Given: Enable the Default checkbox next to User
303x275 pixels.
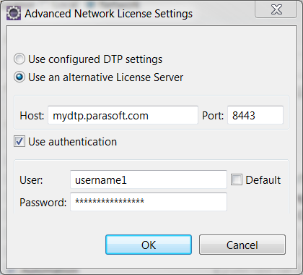Looking at the screenshot, I should point(237,179).
